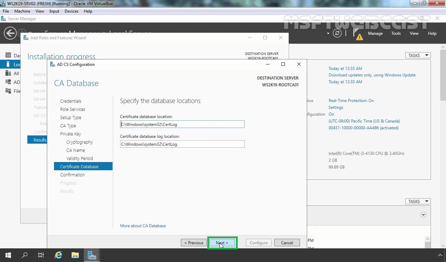Click Real-Time Protection: On link
Viewport: 446px width, 262px height.
(351, 101)
